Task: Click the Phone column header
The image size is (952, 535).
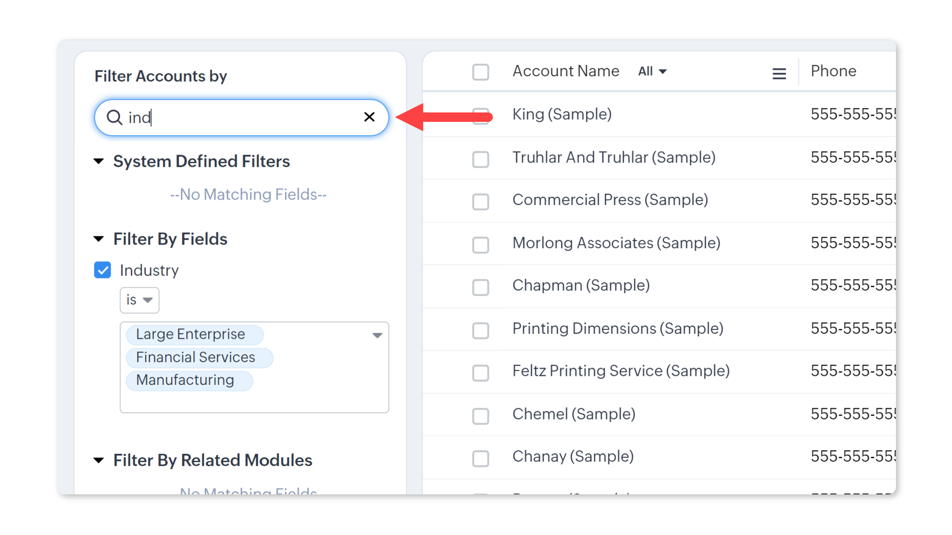Action: (833, 71)
